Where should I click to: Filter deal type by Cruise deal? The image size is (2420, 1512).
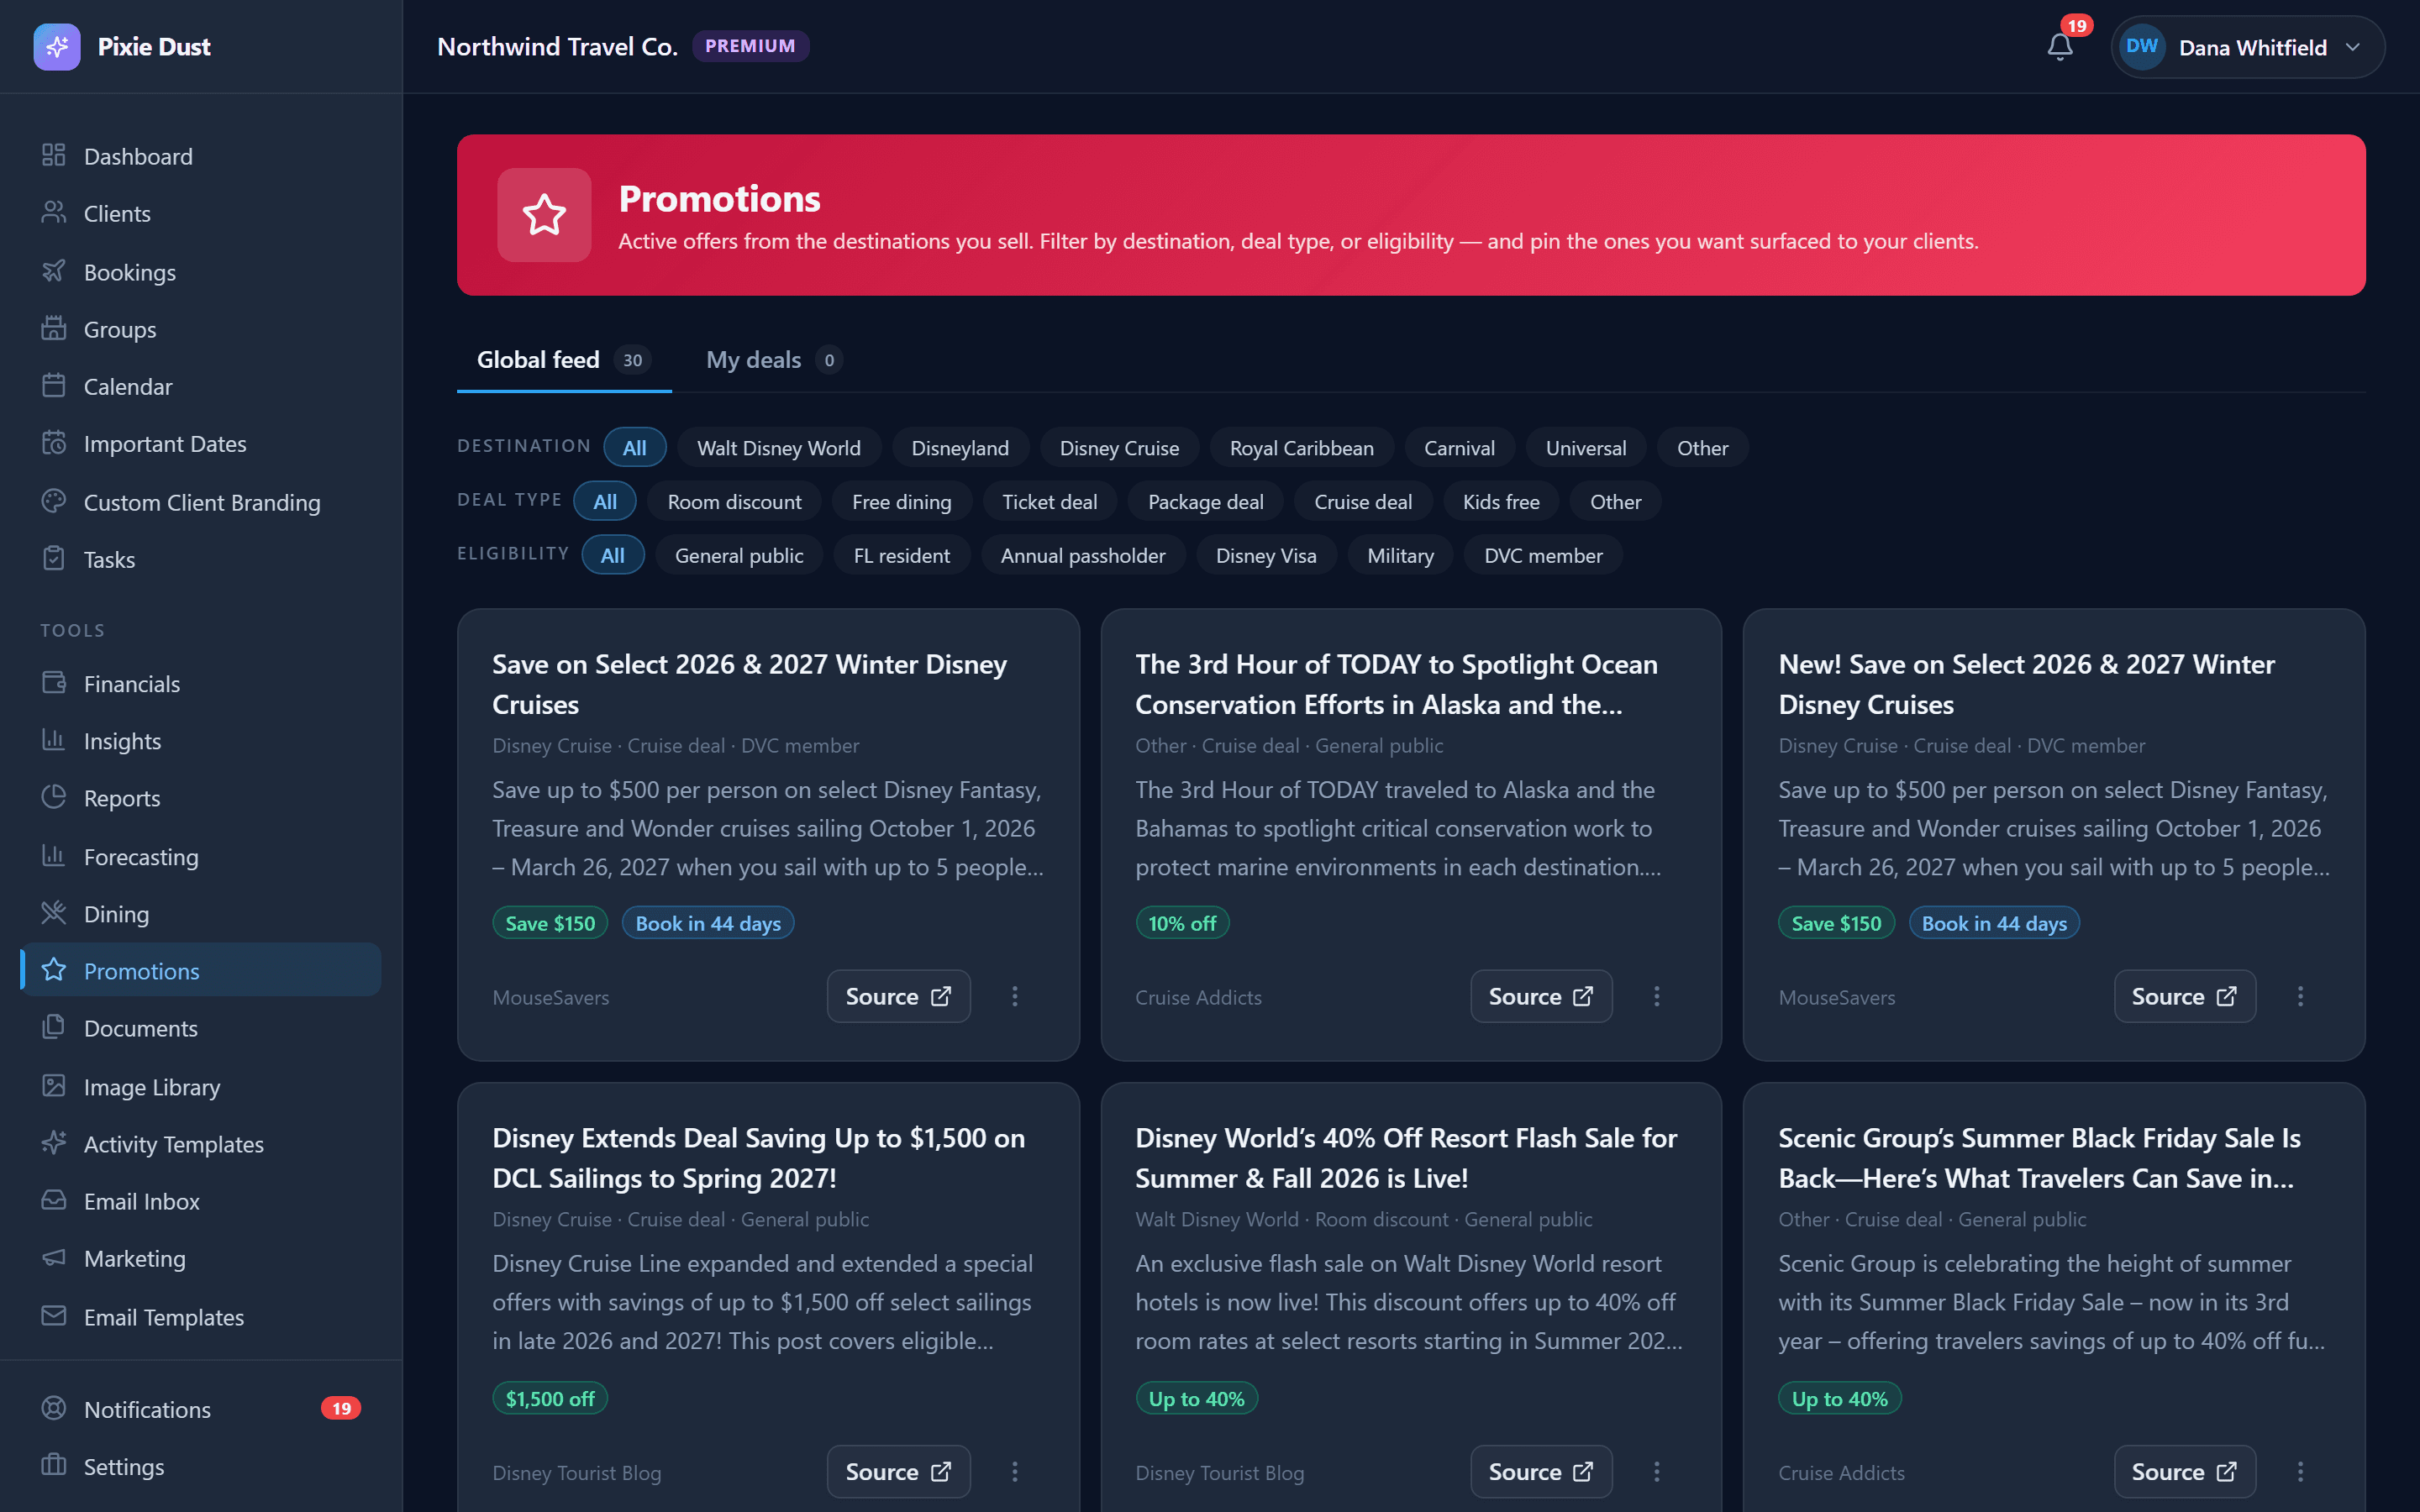1362,502
